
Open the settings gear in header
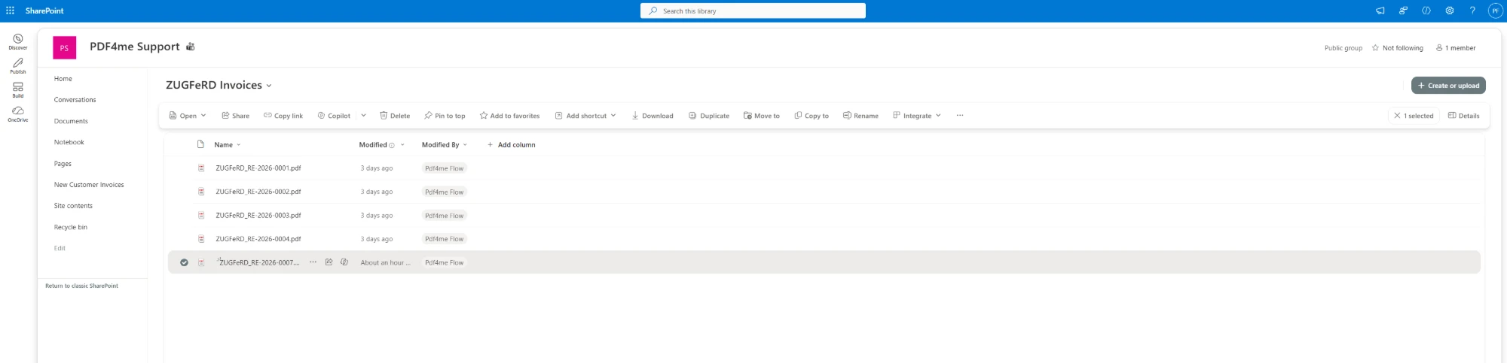[x=1449, y=11]
